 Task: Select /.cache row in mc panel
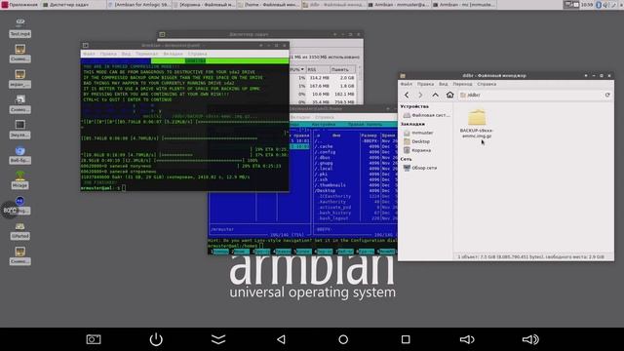[x=355, y=146]
